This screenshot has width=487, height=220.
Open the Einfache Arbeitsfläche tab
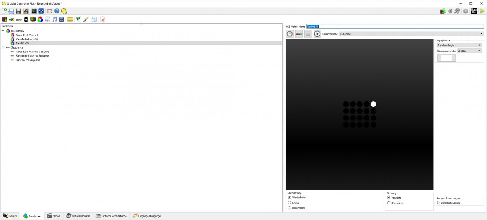111,216
